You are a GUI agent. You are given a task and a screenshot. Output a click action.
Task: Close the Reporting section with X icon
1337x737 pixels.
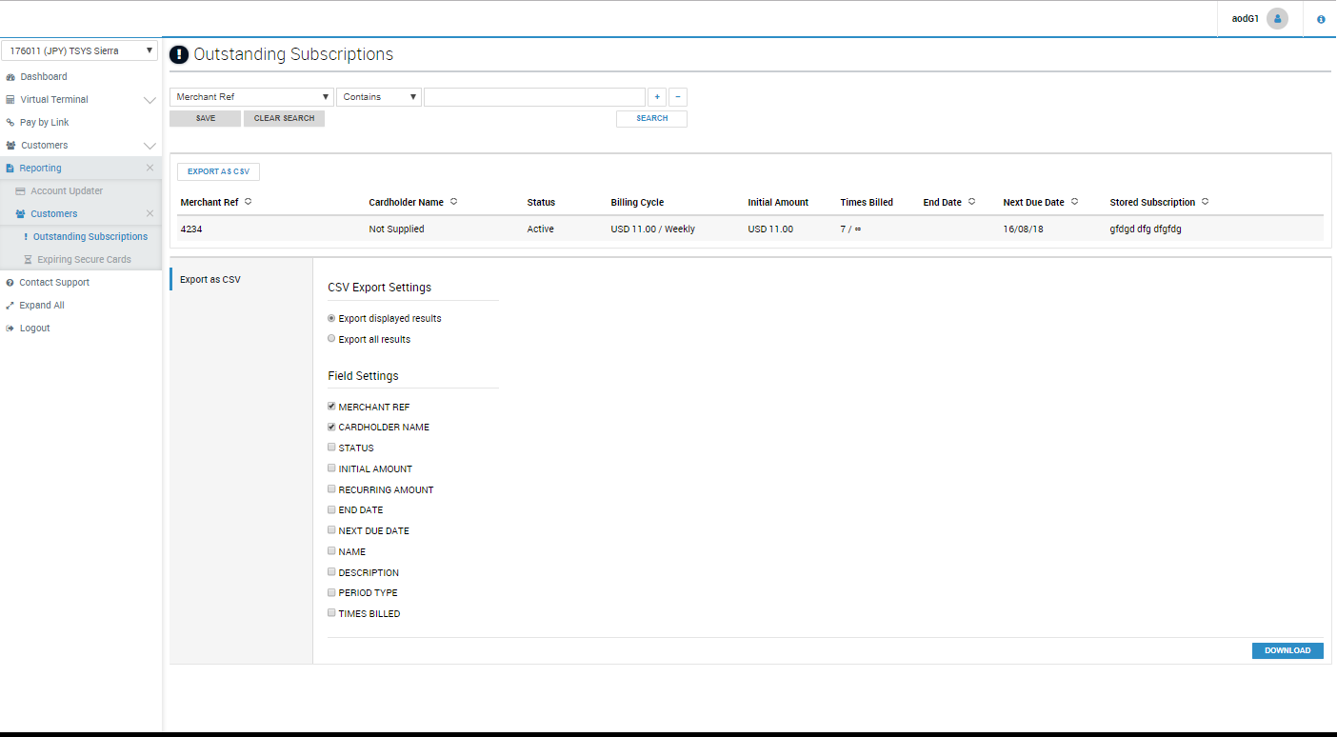coord(150,168)
